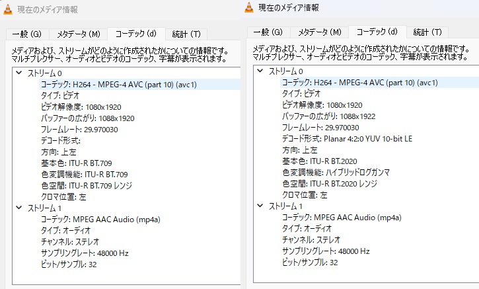Select ストリーム 1 row in left window

pos(45,208)
